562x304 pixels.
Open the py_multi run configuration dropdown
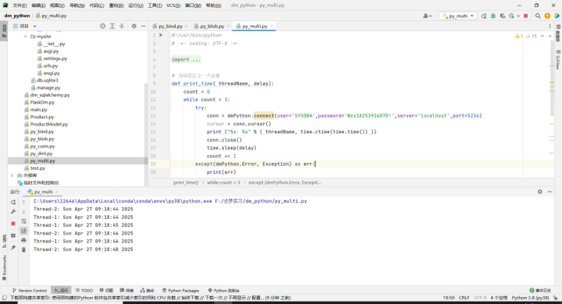[x=458, y=16]
